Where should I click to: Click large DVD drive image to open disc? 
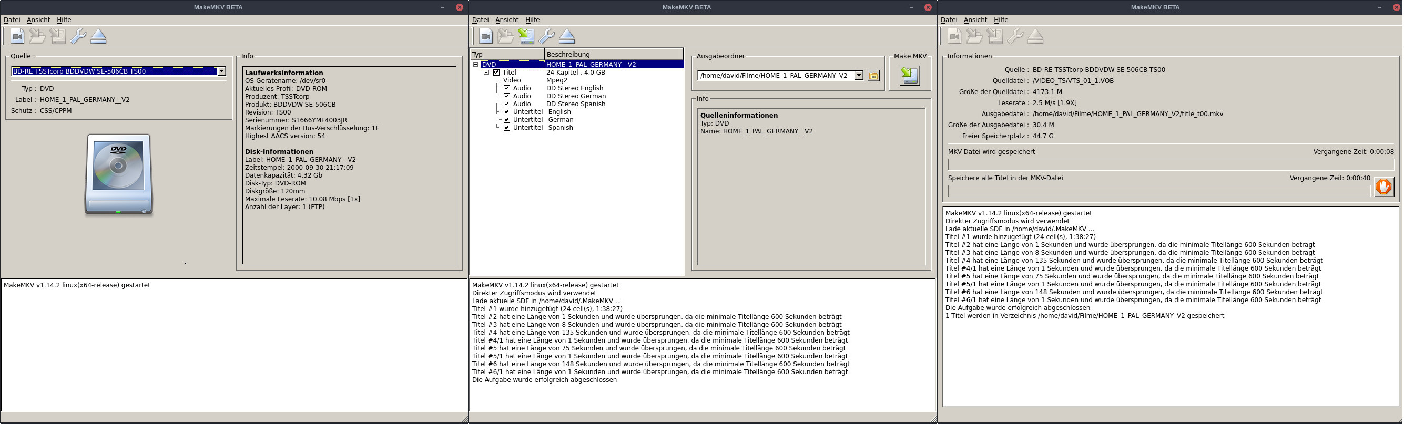pos(119,174)
